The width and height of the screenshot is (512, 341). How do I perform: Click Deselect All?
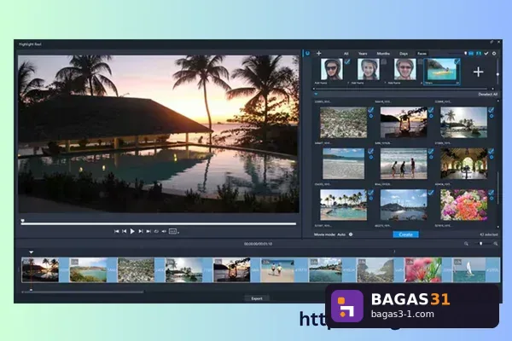(x=488, y=95)
